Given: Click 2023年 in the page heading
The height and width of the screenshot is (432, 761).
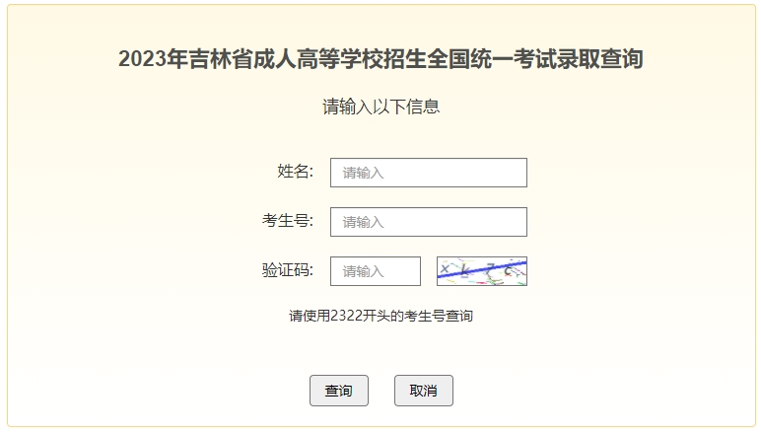Looking at the screenshot, I should pos(152,59).
